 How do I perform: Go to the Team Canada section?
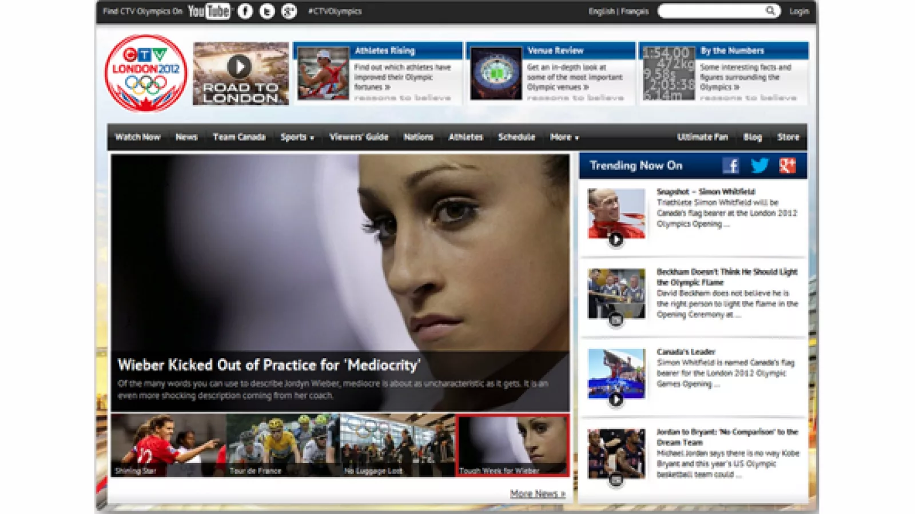pos(239,137)
